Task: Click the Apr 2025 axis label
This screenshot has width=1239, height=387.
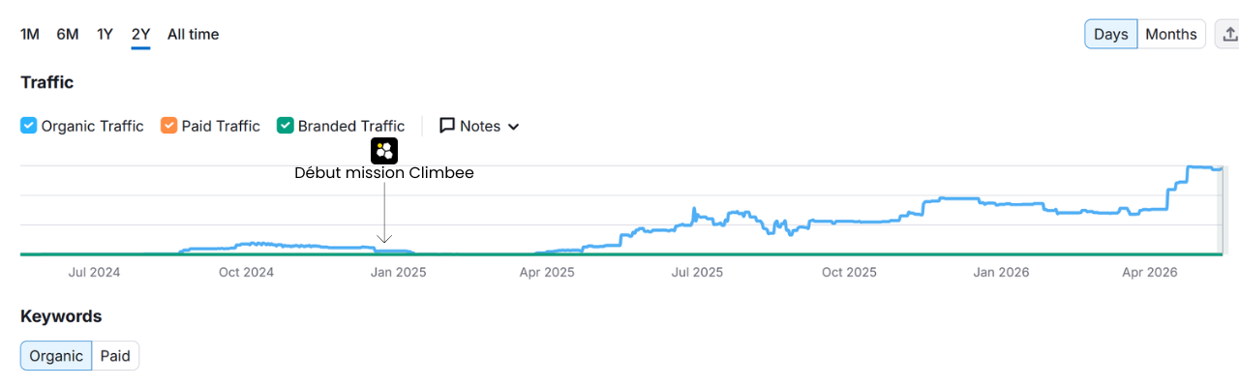Action: (547, 273)
